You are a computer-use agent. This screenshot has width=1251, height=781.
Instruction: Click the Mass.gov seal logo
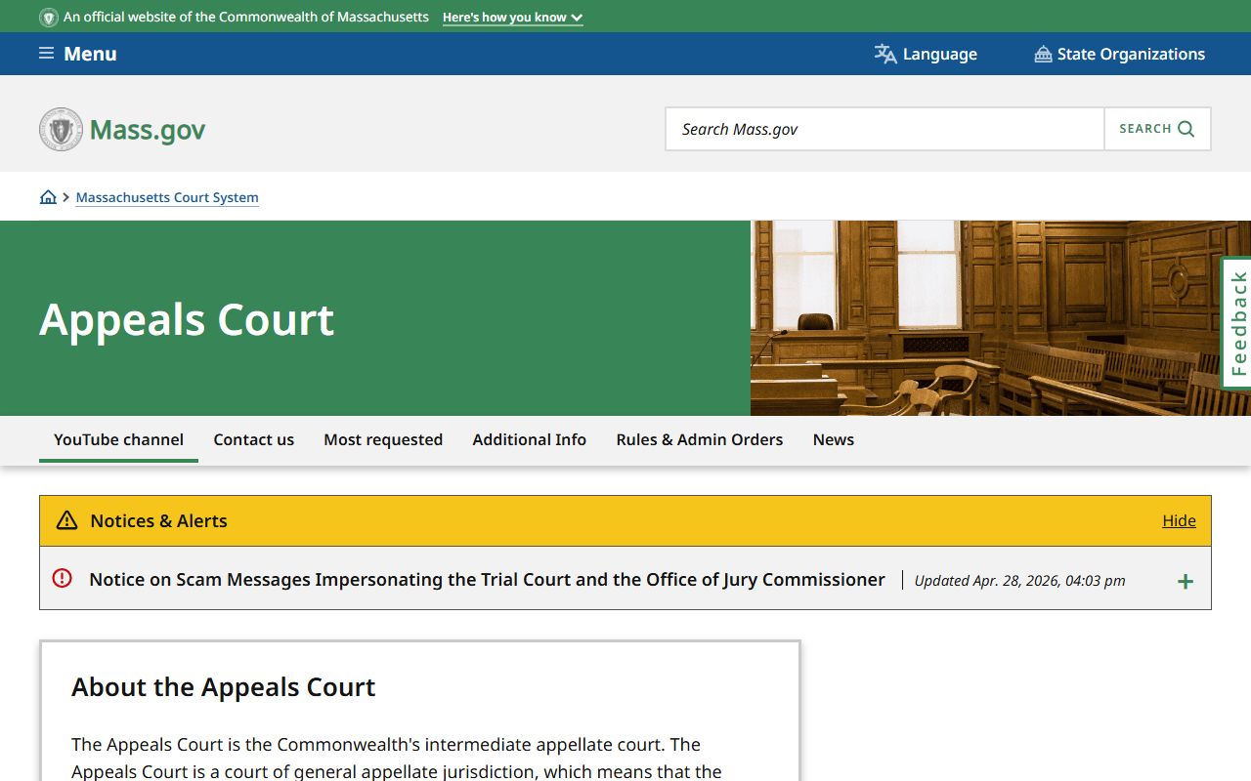tap(61, 129)
